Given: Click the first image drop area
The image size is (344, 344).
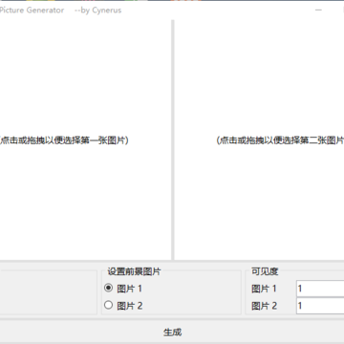Looking at the screenshot, I should [x=85, y=140].
